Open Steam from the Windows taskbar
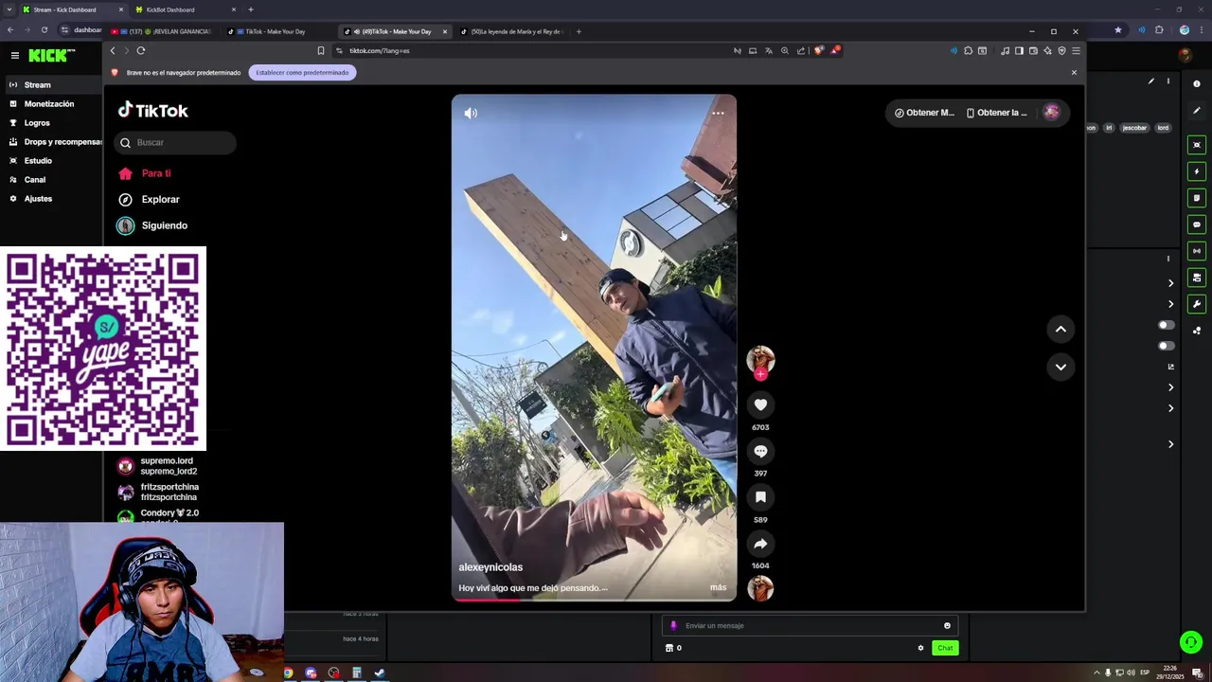1212x682 pixels. click(380, 673)
